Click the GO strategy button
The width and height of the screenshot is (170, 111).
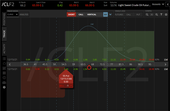[x=105, y=14]
